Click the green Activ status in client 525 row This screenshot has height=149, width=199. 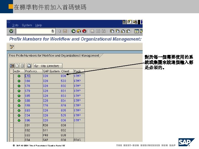[x=19, y=115]
